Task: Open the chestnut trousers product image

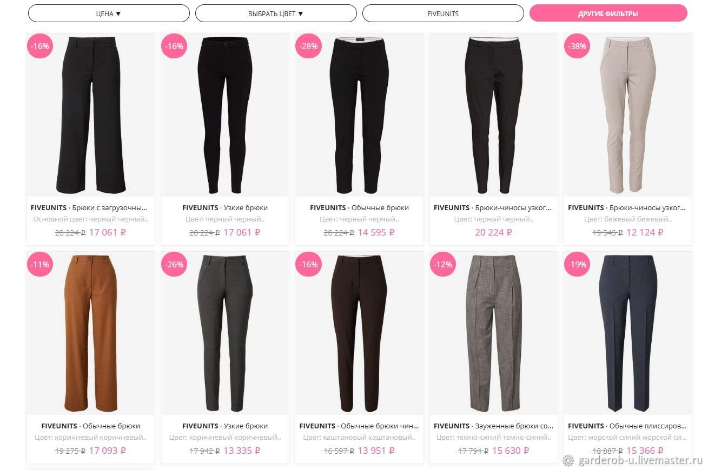Action: [359, 333]
